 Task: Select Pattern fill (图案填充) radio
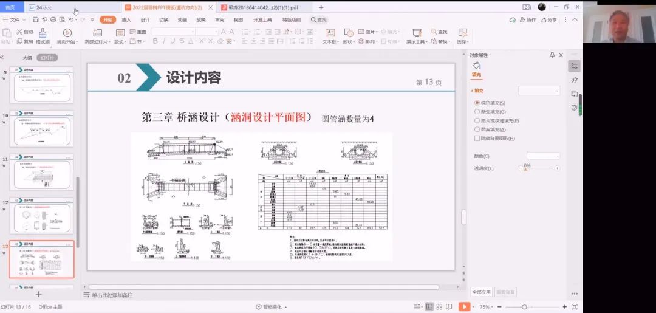coord(477,129)
